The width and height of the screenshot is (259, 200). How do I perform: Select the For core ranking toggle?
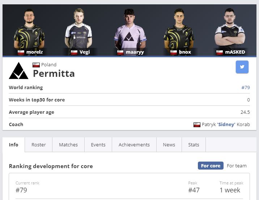point(211,166)
